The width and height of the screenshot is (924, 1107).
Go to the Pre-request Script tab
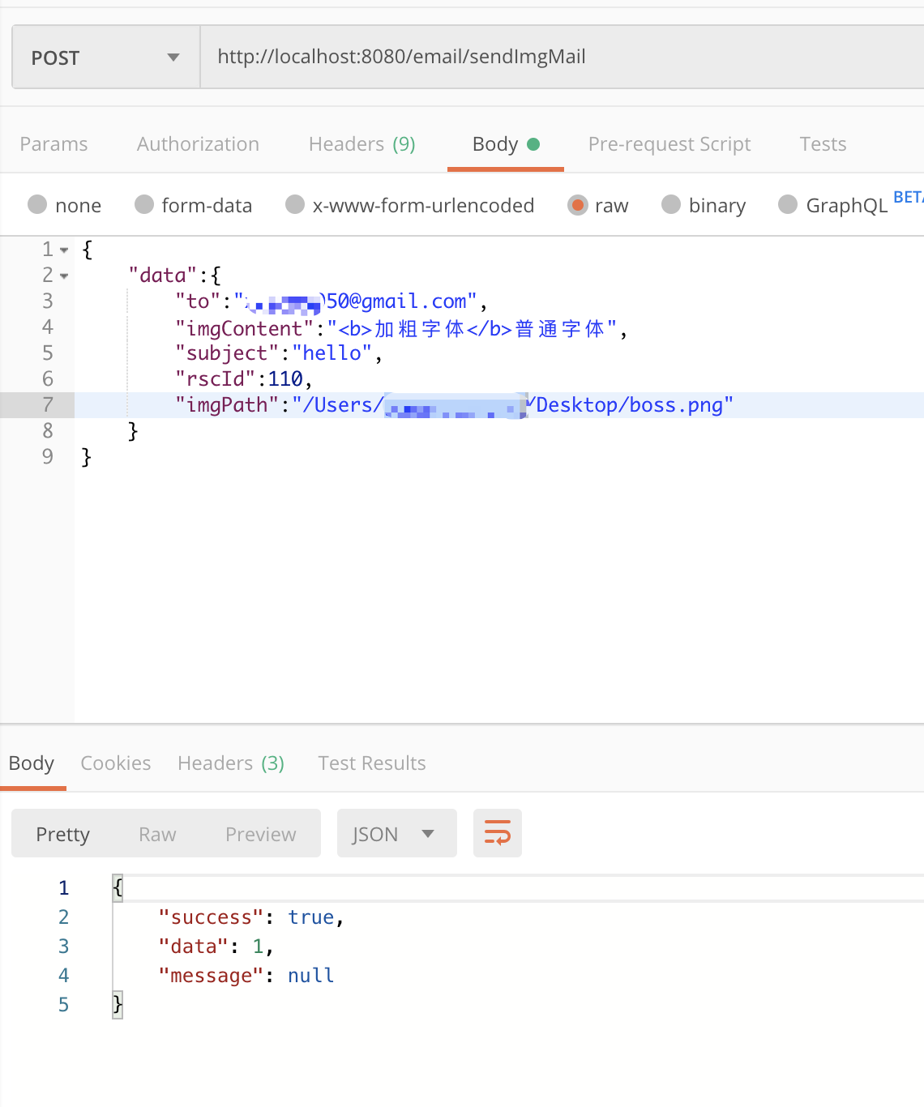pos(669,144)
